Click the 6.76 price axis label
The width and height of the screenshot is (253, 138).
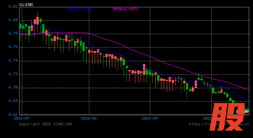[x=13, y=47]
